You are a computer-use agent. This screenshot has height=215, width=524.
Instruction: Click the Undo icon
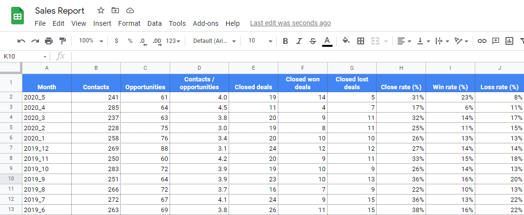(x=21, y=41)
